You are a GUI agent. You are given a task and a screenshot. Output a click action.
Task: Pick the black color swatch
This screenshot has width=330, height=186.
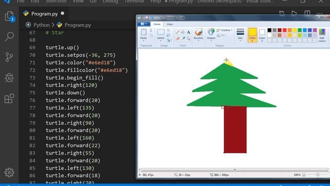click(x=269, y=30)
